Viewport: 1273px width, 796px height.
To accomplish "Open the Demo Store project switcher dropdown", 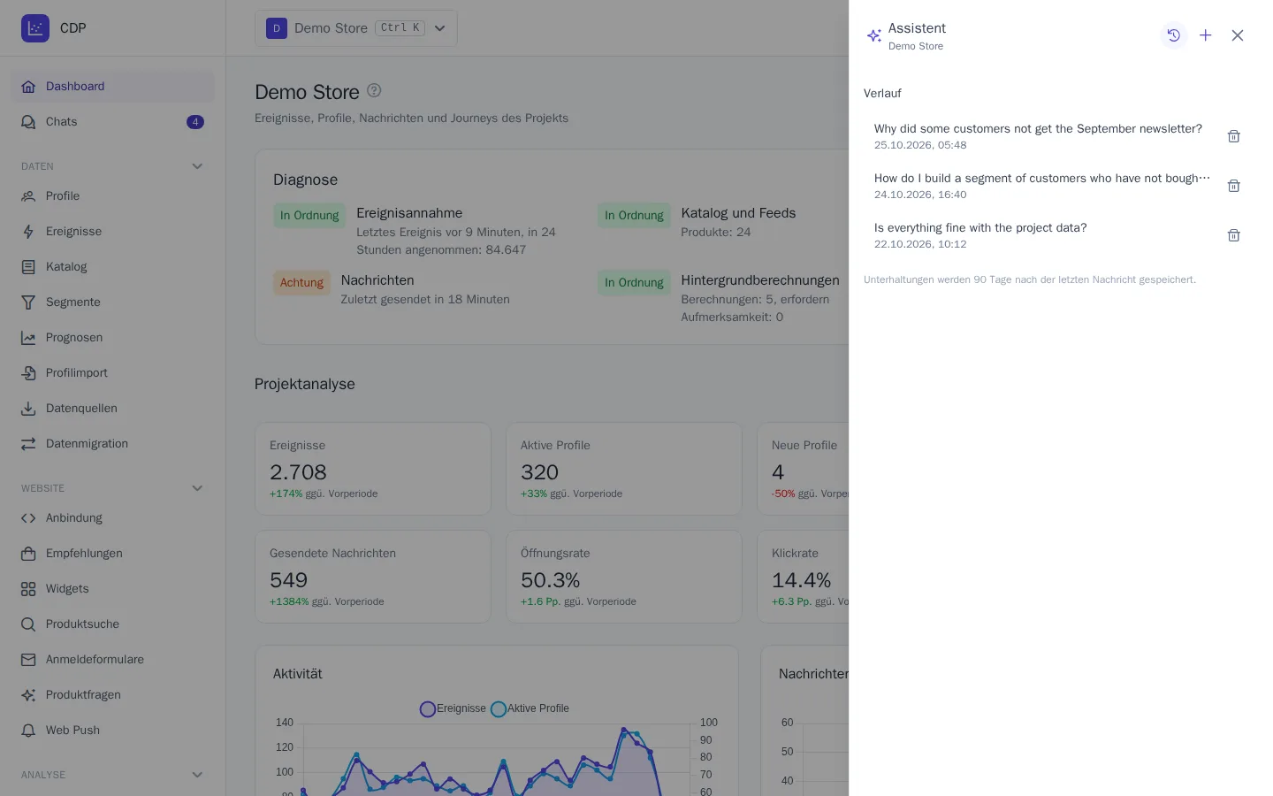I will coord(356,28).
